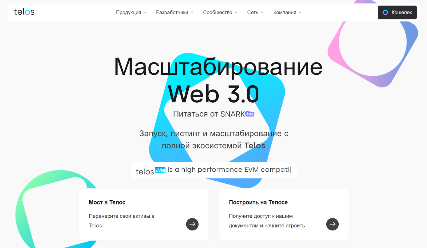Click the 'Питаться от SNARK' text
427x248 pixels.
point(209,114)
